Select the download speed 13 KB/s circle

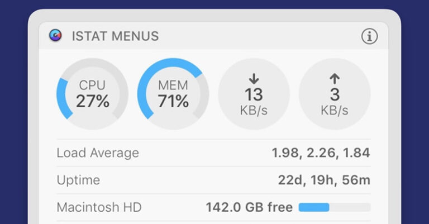[x=254, y=94]
